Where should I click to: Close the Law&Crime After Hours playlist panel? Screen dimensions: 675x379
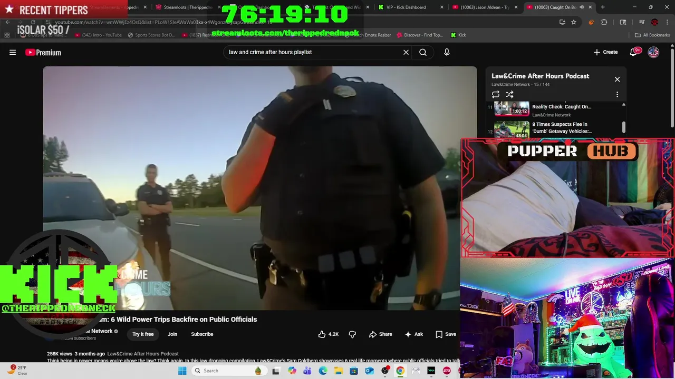(617, 79)
